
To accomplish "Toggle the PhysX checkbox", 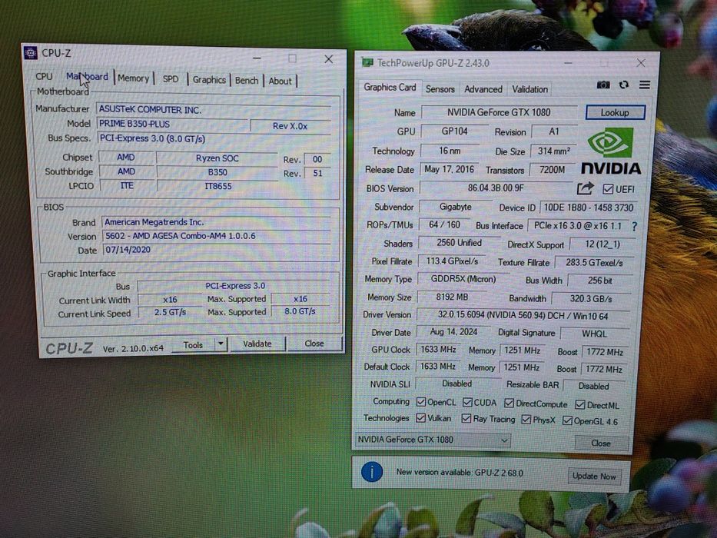I will [x=526, y=420].
